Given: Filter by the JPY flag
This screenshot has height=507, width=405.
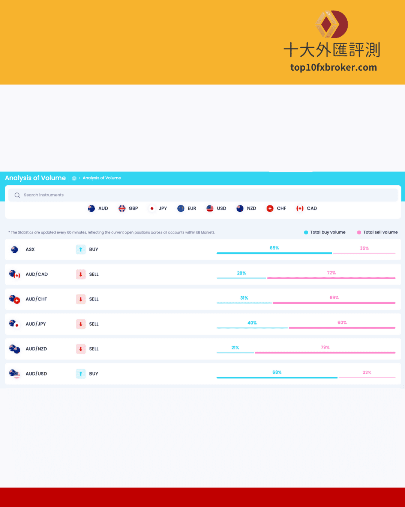Looking at the screenshot, I should [152, 208].
